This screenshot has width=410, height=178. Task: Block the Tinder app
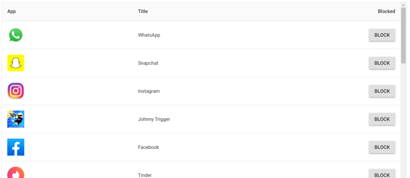click(382, 174)
